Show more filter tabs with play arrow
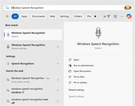The width and height of the screenshot is (135, 106). [x=95, y=16]
